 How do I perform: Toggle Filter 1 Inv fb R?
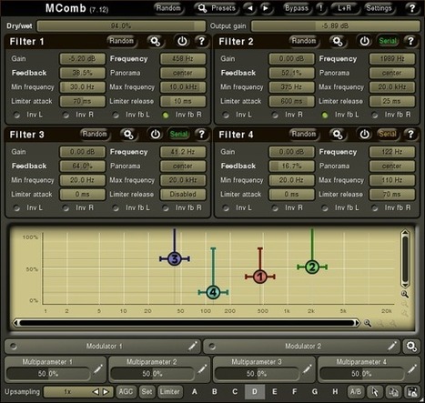click(x=166, y=115)
